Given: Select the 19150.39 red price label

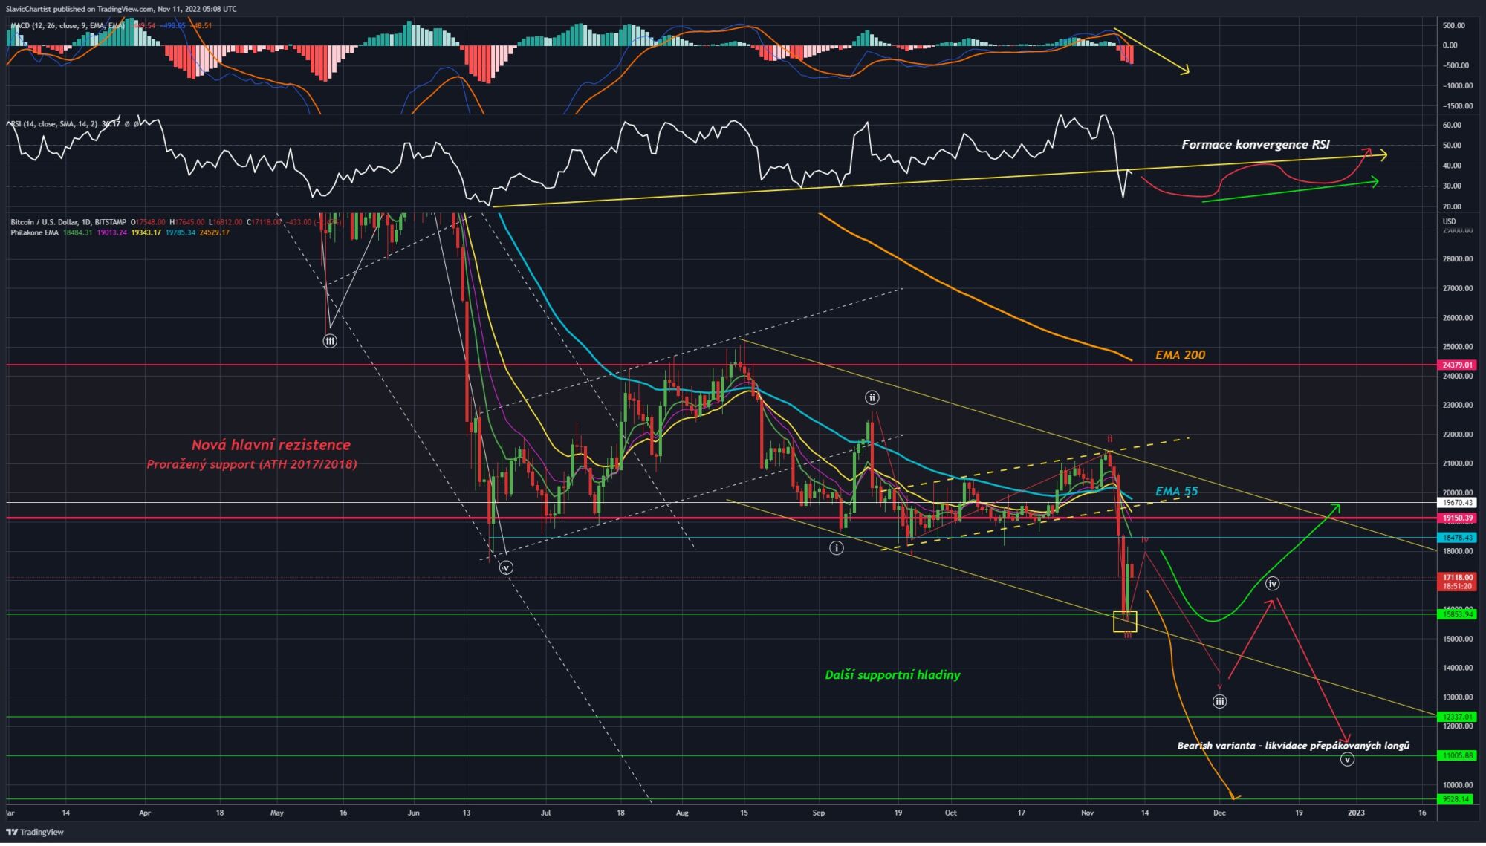Looking at the screenshot, I should 1457,518.
